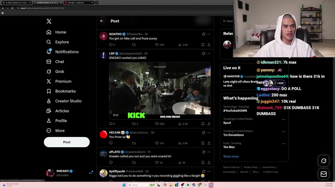Open the Privacy Policy link
This screenshot has height=188, width=335.
click(251, 167)
